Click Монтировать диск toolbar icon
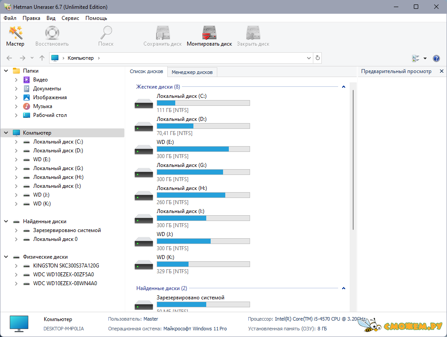 [209, 32]
